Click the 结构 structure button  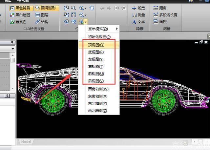pos(42,22)
